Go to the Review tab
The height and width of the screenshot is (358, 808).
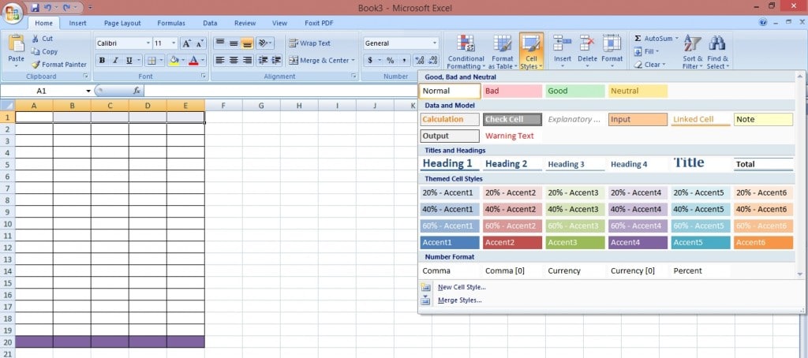point(245,23)
